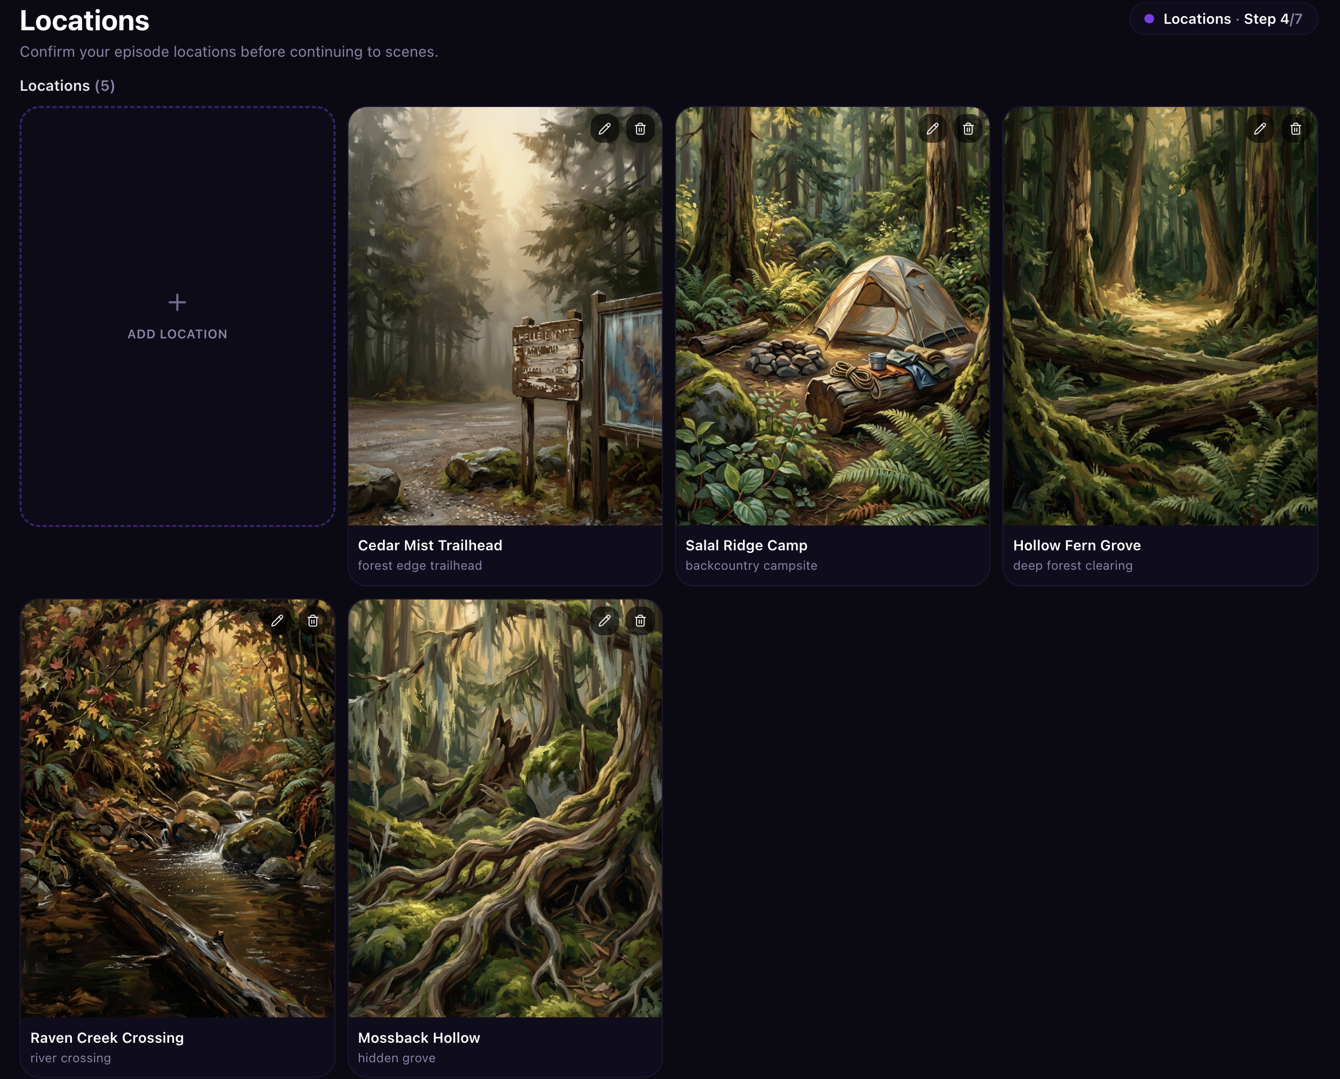The image size is (1340, 1079).
Task: Open the Mossback Hollow image
Action: coord(505,809)
